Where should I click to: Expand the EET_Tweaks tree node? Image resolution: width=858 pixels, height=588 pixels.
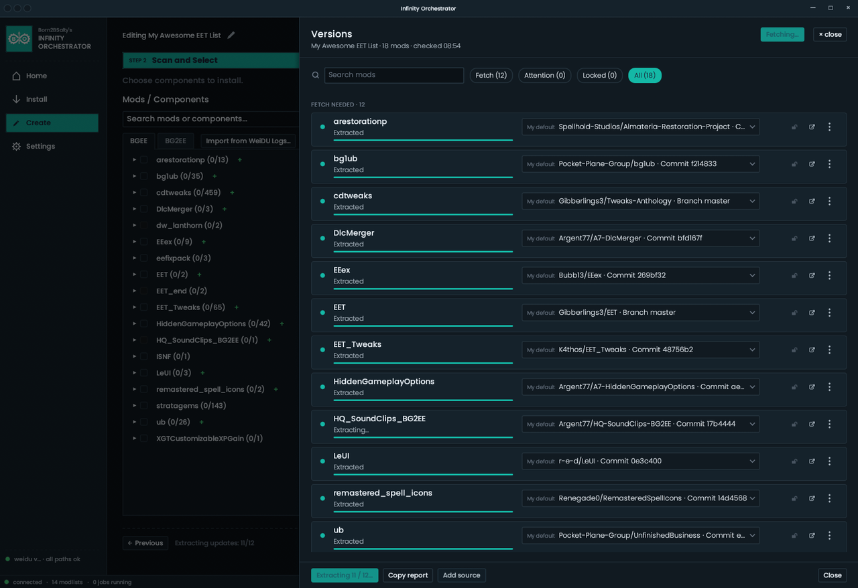coord(134,307)
